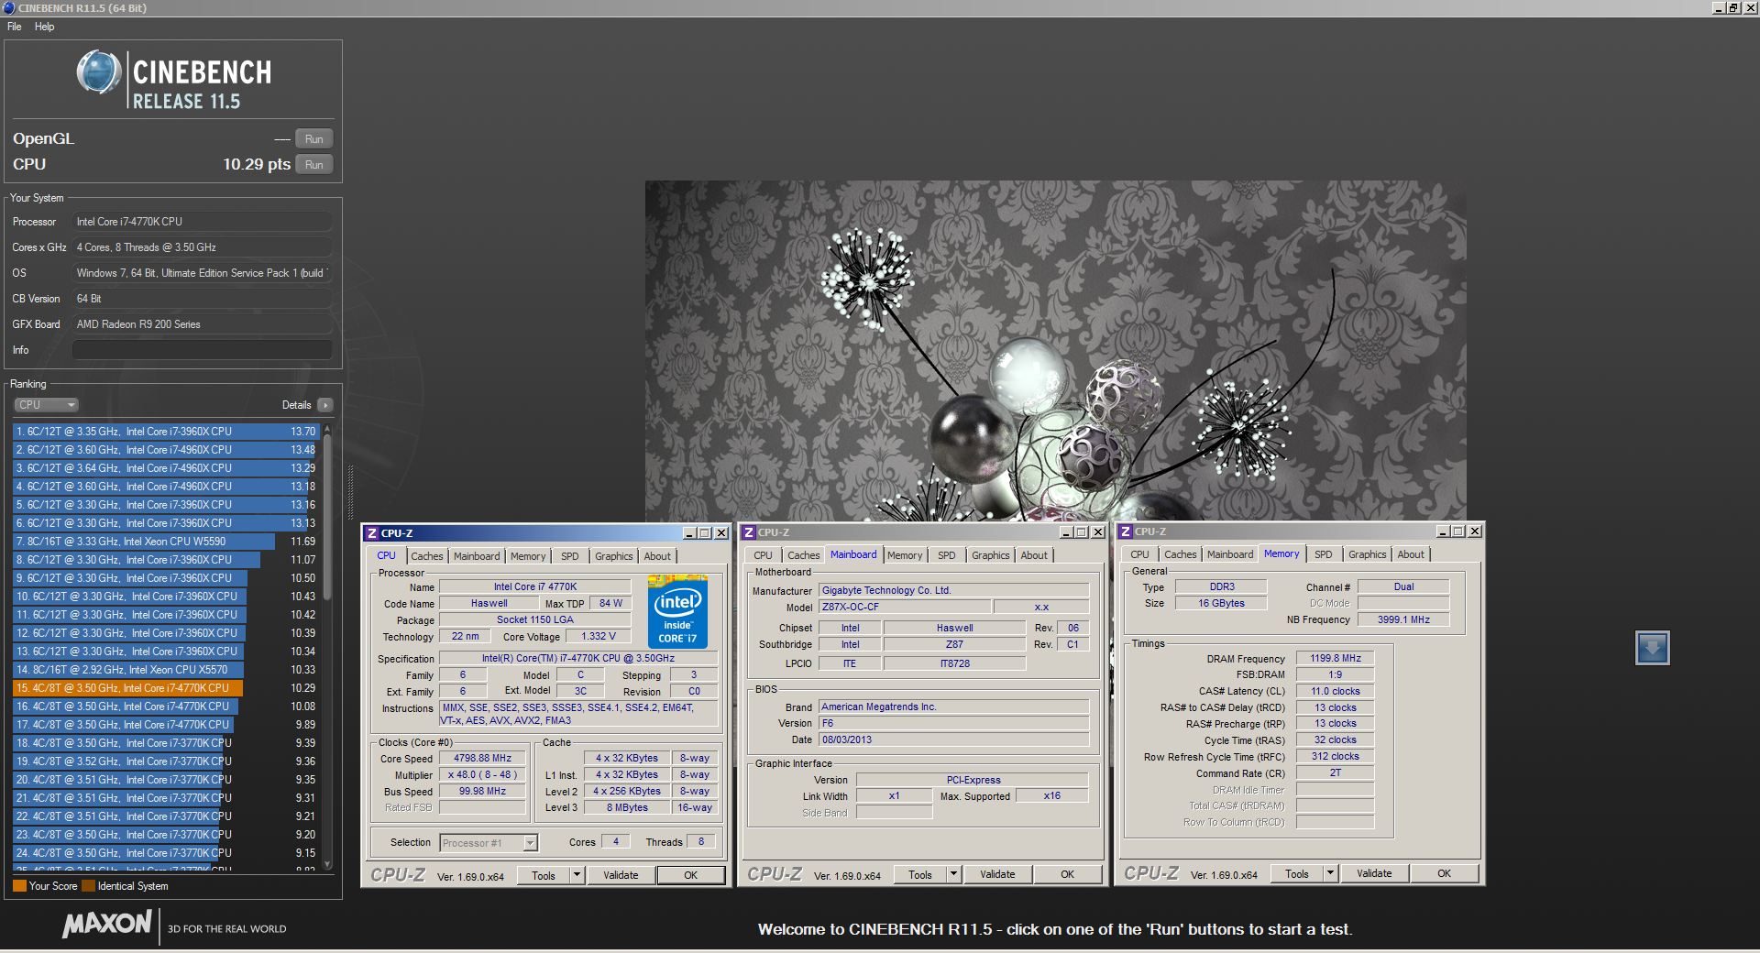Open the Tools dropdown arrow in Mainboard window
1760x953 pixels.
pos(953,874)
